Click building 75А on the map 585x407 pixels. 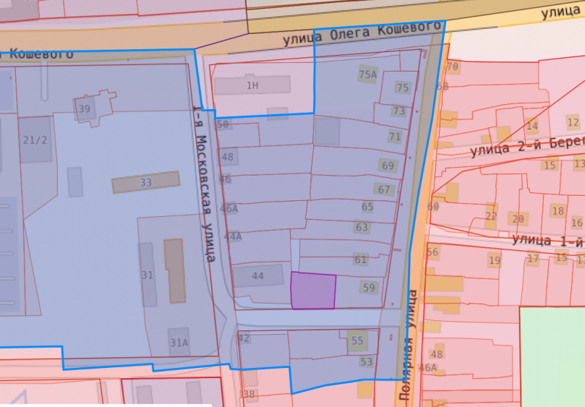coord(367,74)
